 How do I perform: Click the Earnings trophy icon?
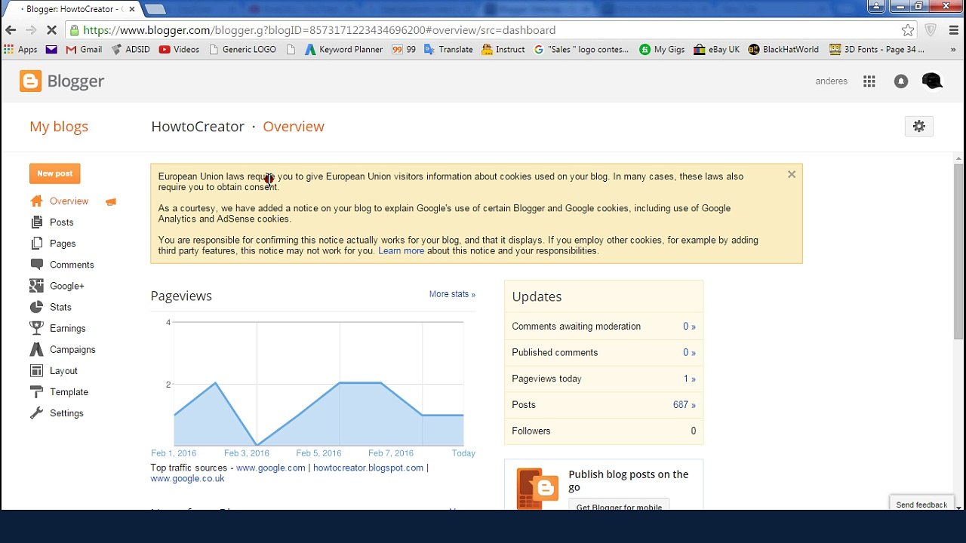click(36, 328)
